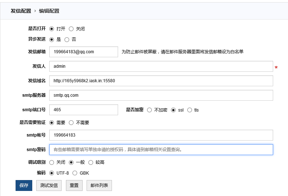Set 调试级别 to 关闭
Screen dimensions: 288x196
tap(51, 162)
